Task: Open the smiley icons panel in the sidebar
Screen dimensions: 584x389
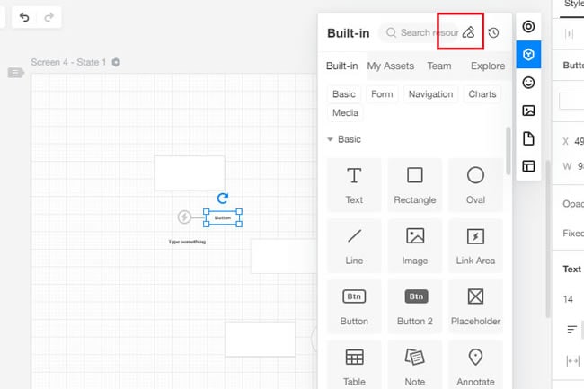Action: [x=528, y=83]
